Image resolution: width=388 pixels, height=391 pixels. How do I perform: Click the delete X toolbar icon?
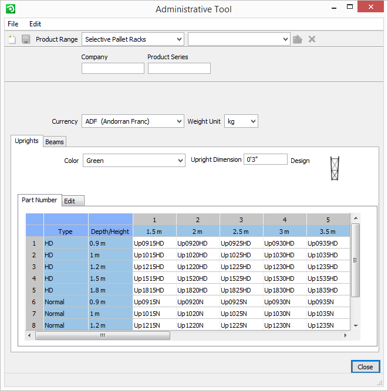click(312, 39)
